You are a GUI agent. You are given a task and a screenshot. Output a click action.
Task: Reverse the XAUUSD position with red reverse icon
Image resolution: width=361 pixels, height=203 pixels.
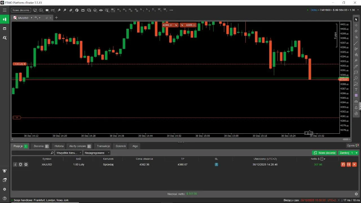[343, 164]
